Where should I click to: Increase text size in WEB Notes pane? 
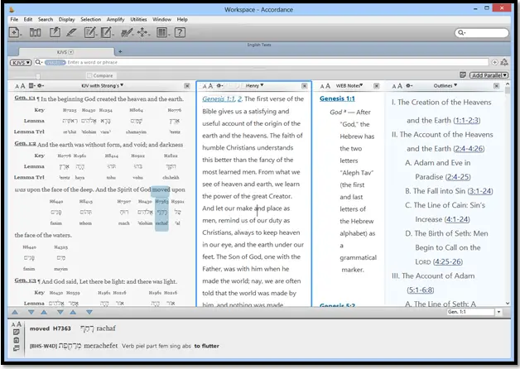point(328,86)
